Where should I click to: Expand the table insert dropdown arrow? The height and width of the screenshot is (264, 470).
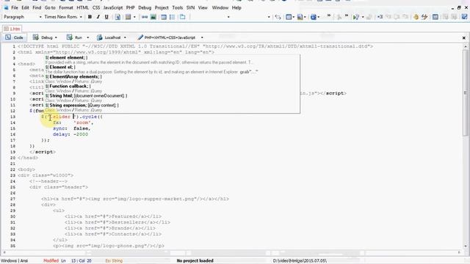click(134, 17)
